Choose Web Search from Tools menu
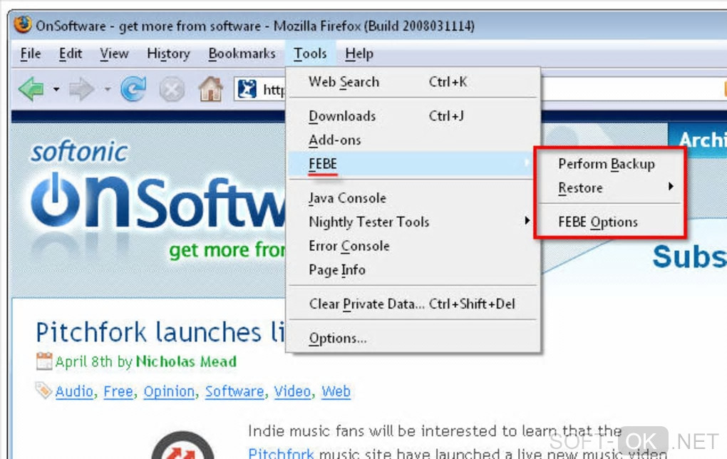The image size is (727, 459). 413,81
